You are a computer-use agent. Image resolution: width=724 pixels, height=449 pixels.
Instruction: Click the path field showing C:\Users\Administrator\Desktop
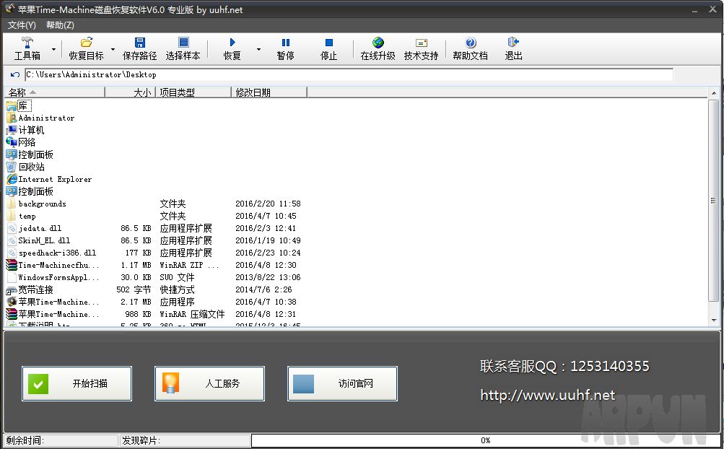tap(349, 75)
